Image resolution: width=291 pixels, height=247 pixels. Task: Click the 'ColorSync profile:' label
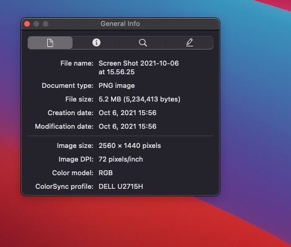(x=65, y=186)
